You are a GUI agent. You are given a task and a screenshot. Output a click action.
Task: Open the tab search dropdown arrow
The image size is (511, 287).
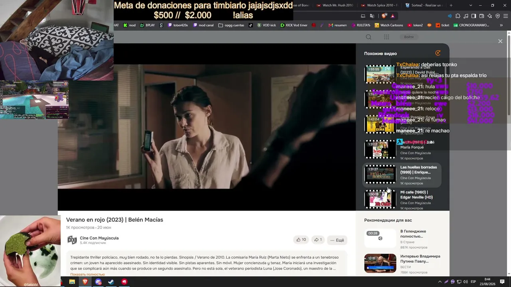471,5
